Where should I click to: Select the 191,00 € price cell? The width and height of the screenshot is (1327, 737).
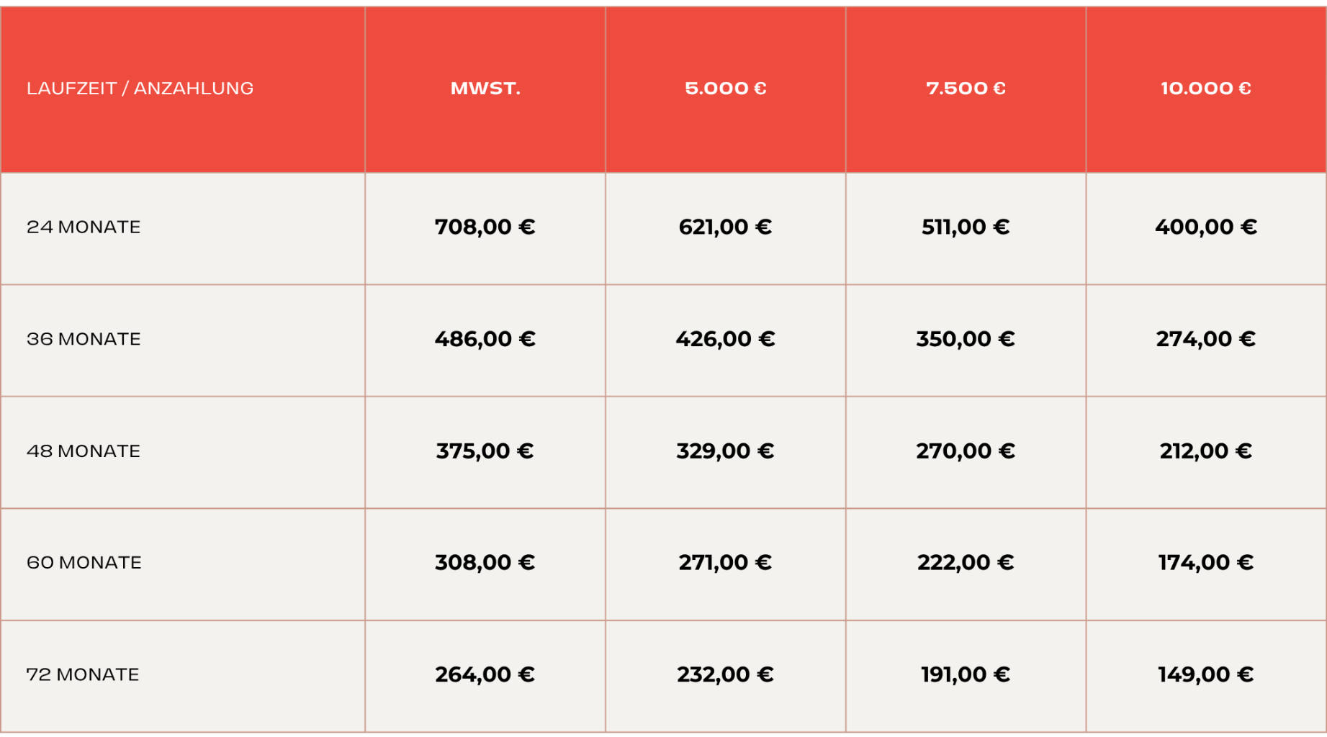[966, 675]
